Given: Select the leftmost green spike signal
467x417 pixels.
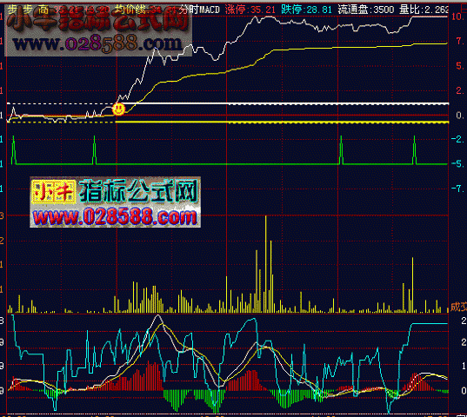Looking at the screenshot, I should pos(13,150).
